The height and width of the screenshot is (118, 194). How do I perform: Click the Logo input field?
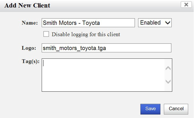107,48
